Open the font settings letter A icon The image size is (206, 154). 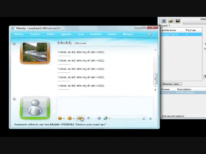coord(150,118)
